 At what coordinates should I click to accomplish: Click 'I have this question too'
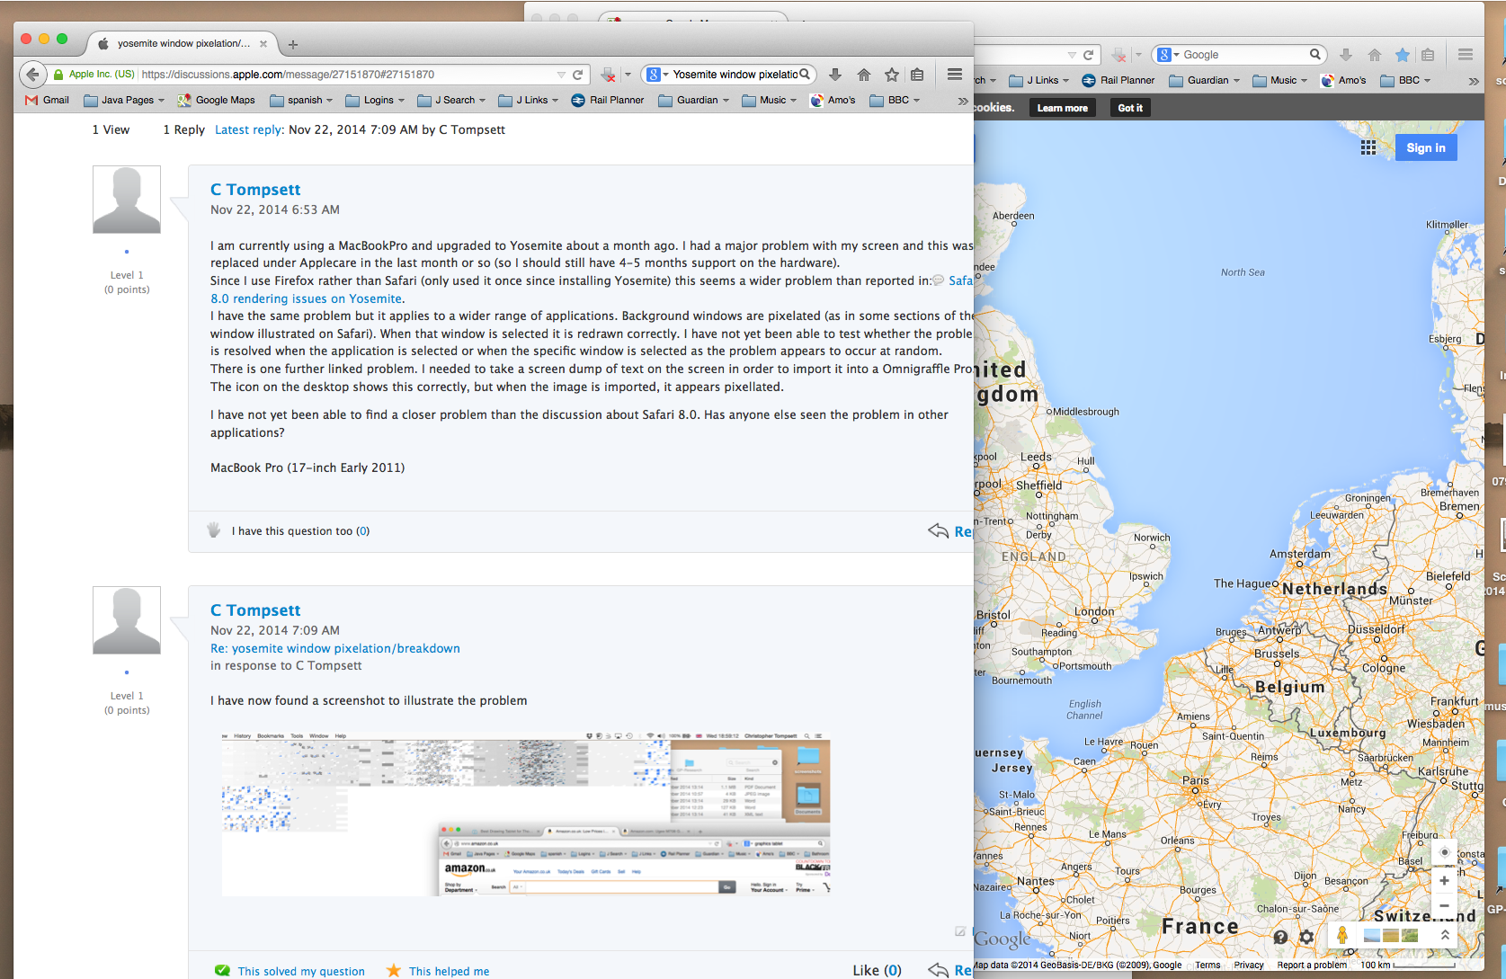coord(293,531)
